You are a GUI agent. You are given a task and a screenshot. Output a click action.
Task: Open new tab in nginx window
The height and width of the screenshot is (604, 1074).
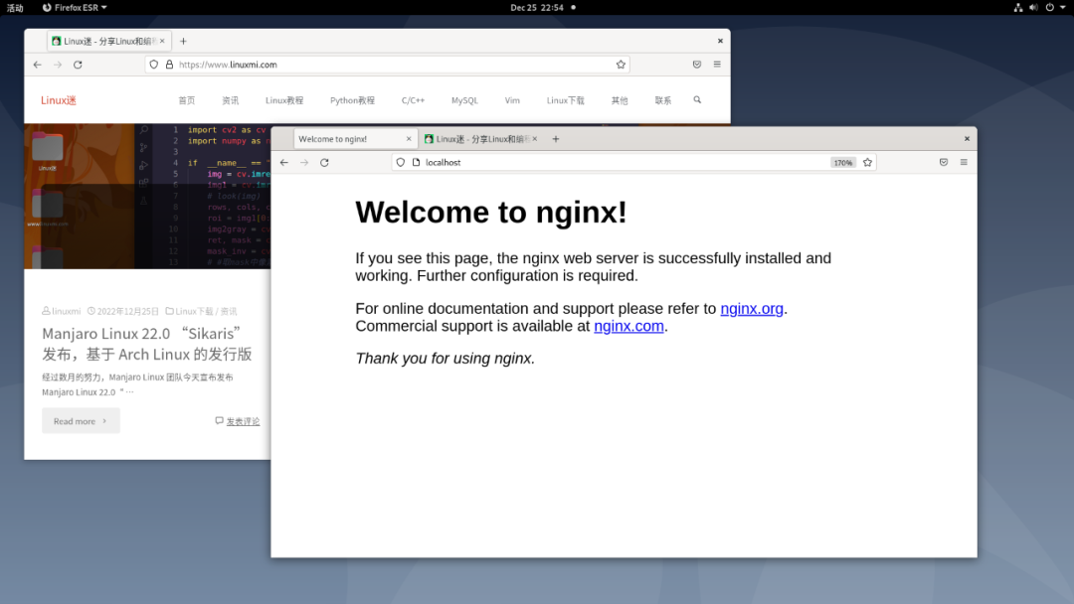point(556,139)
